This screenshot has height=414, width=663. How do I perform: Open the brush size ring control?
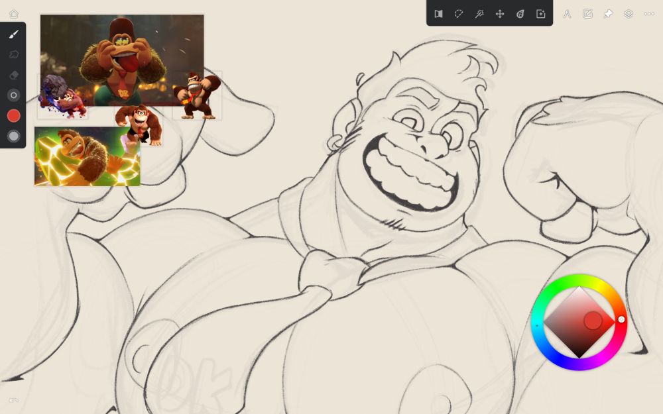[x=13, y=95]
